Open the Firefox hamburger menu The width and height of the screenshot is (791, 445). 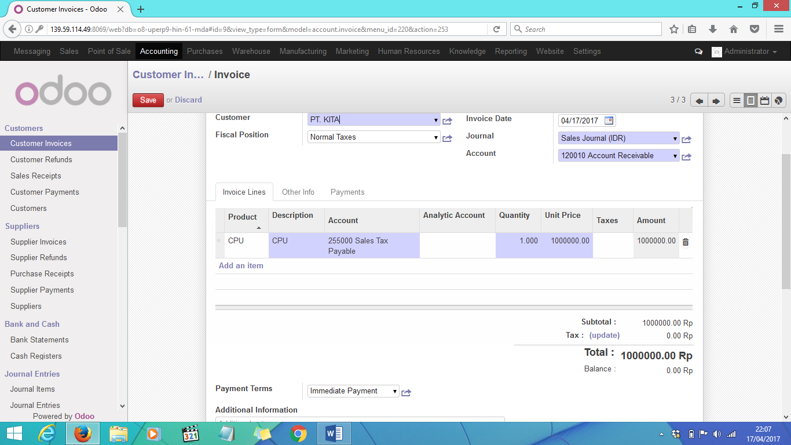pos(779,29)
